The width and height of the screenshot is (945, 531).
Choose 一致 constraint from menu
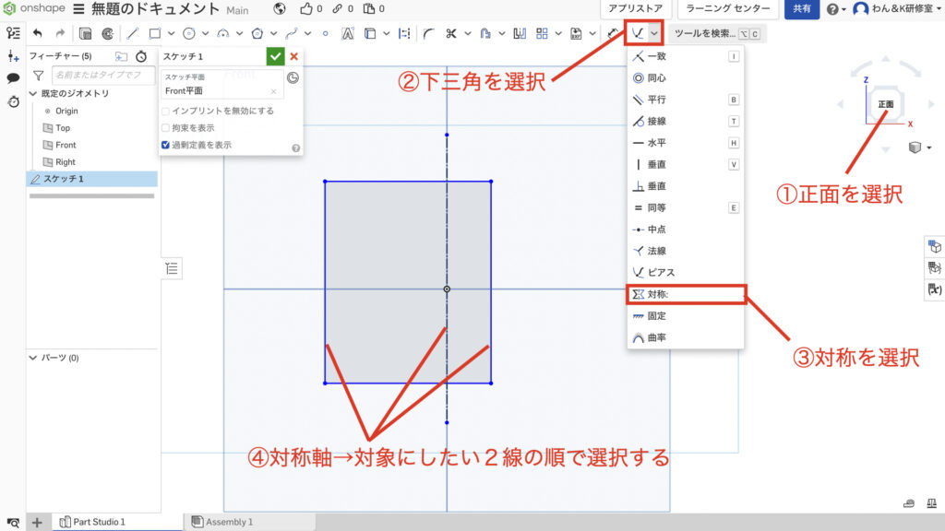686,56
